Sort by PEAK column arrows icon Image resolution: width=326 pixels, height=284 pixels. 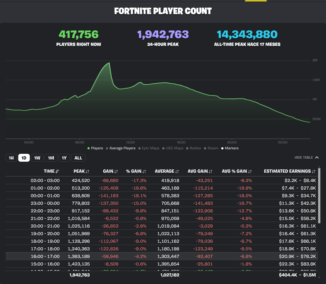pos(87,172)
